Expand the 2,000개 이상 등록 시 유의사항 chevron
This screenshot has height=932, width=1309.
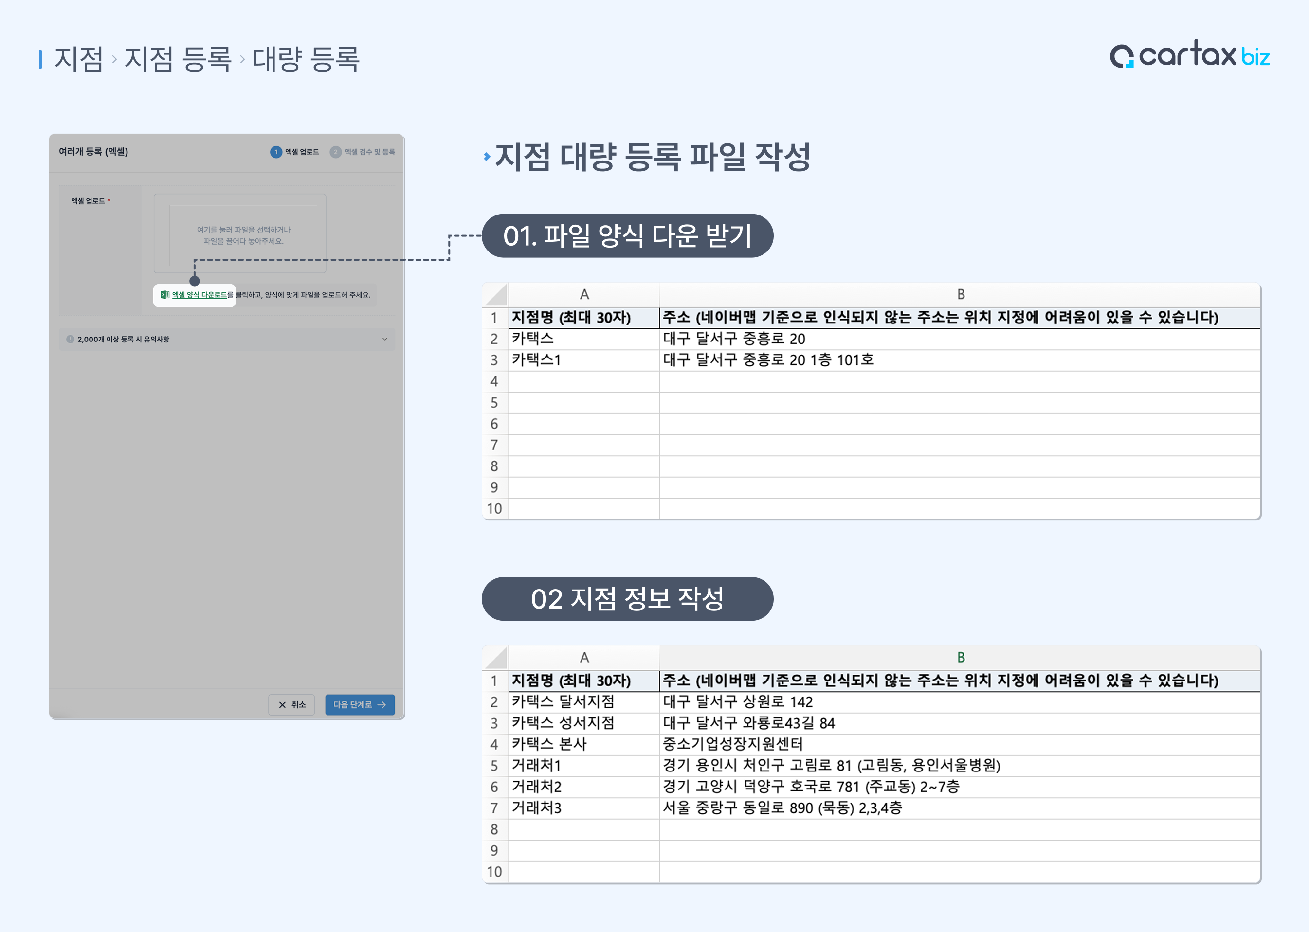384,339
